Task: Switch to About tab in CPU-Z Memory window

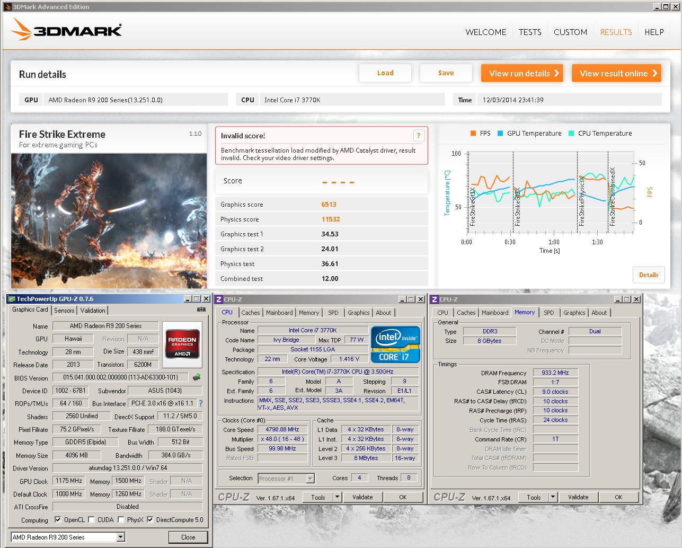Action: (599, 313)
